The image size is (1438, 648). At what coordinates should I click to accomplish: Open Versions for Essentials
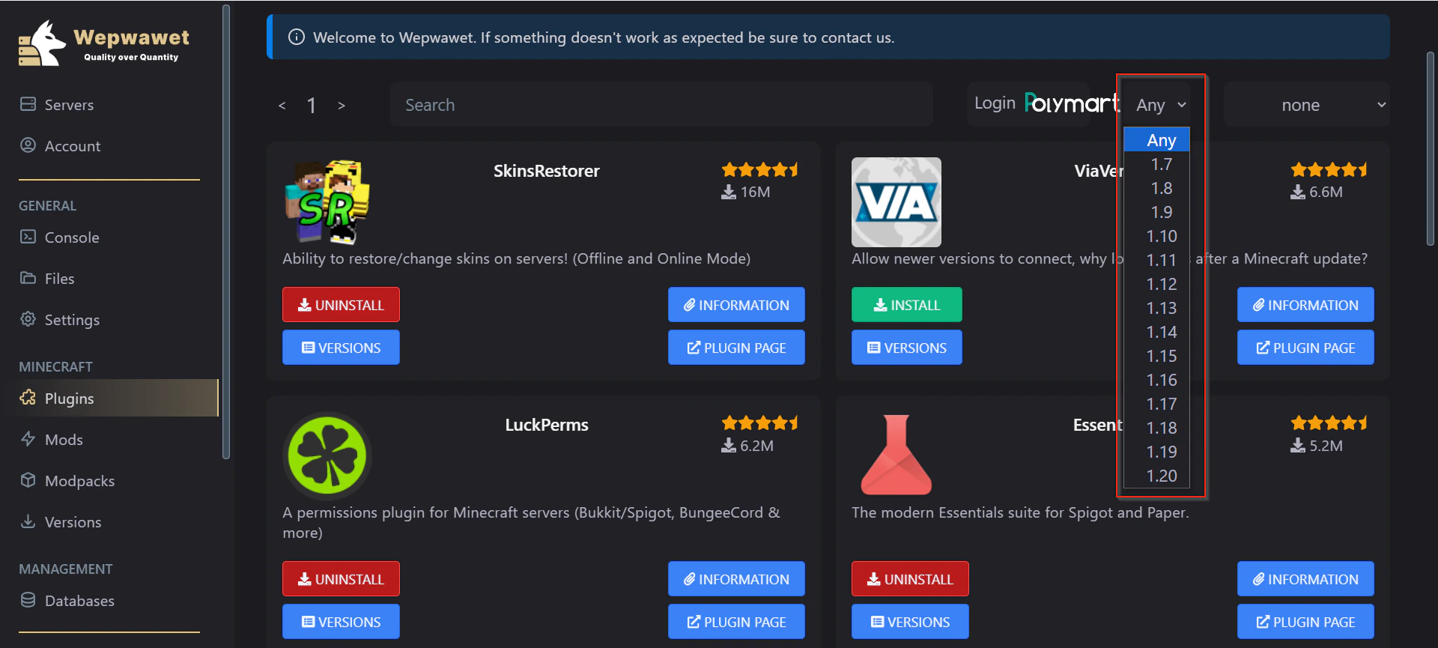pyautogui.click(x=910, y=622)
